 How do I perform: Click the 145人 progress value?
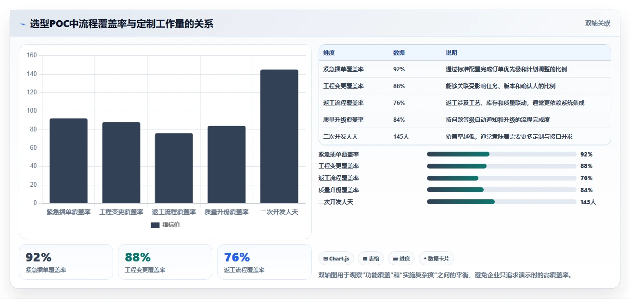pyautogui.click(x=588, y=202)
